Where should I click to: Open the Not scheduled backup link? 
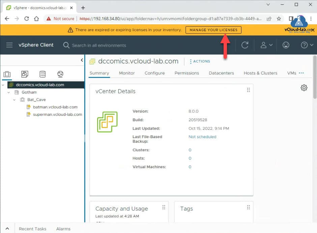[x=202, y=137]
